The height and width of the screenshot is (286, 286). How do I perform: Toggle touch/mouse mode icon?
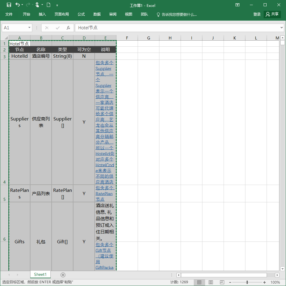point(37,5)
